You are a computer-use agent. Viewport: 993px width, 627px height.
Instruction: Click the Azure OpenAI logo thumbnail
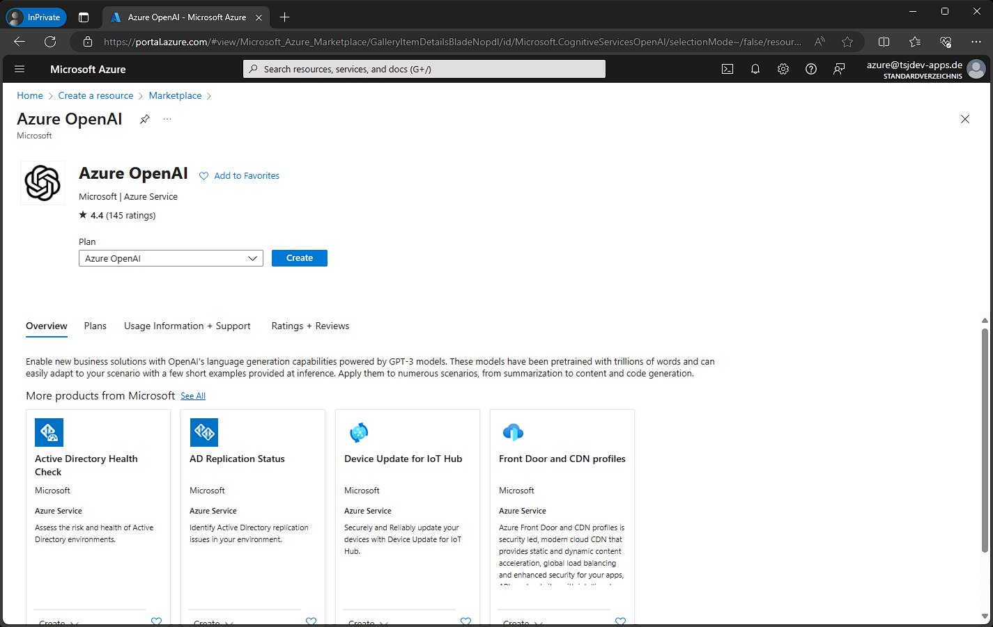[43, 183]
